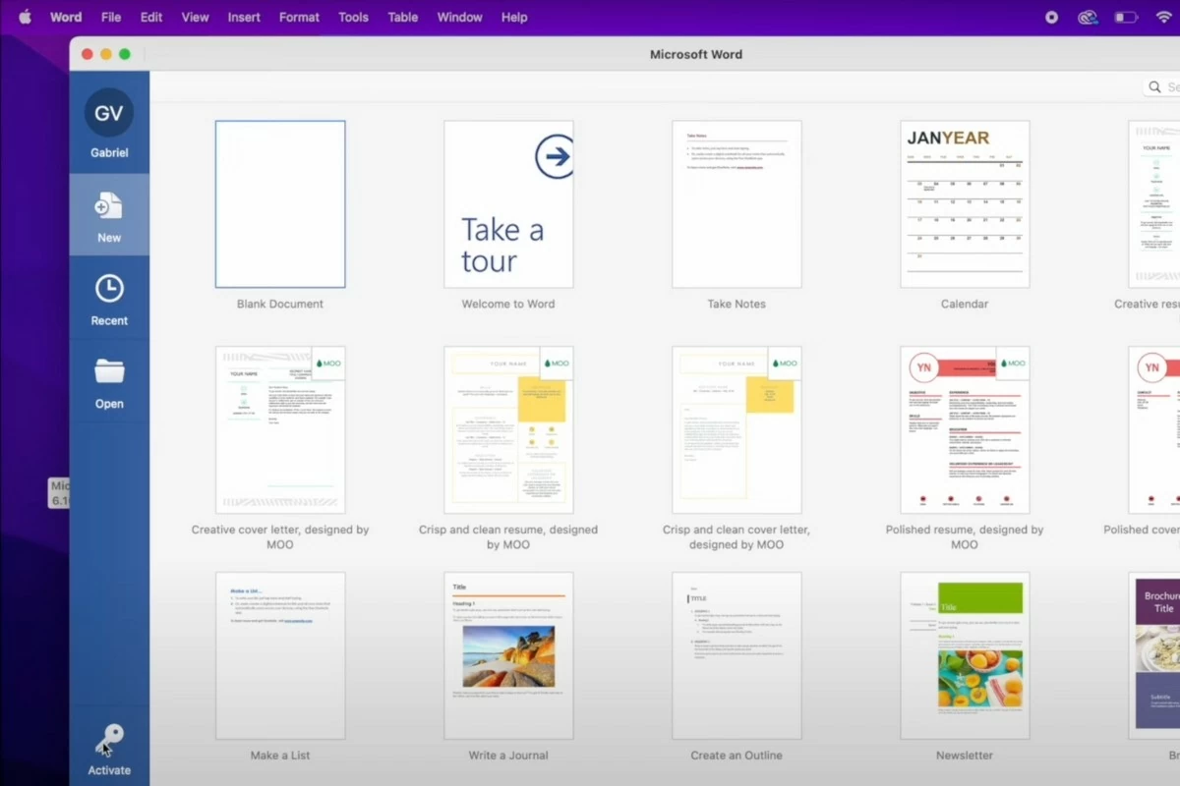This screenshot has width=1180, height=786.
Task: Click the battery status icon
Action: point(1125,17)
